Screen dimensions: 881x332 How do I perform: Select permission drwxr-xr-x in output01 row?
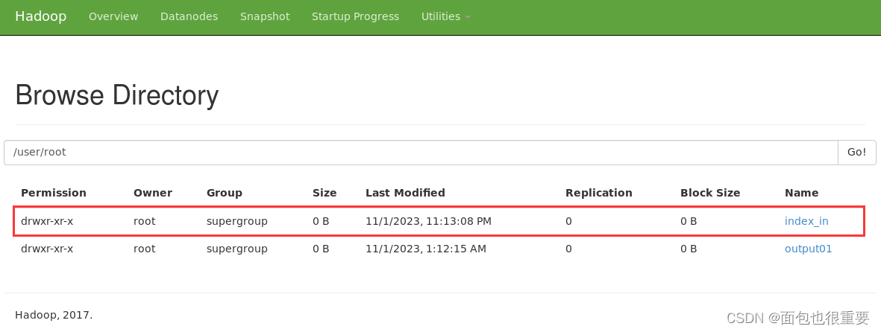[x=47, y=249]
